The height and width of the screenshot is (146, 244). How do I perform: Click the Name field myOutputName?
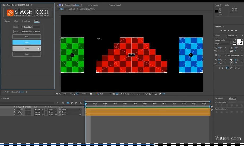point(30,27)
